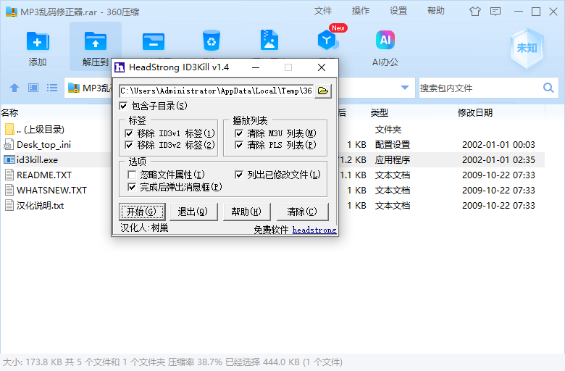Enable 忽略文件属性(I) option

132,175
